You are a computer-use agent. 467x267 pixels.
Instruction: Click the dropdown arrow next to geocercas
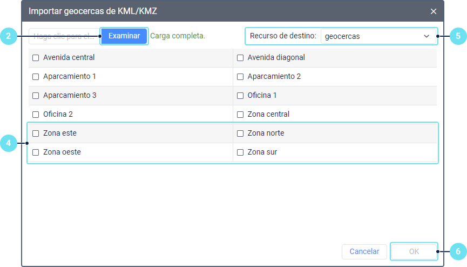coord(427,36)
